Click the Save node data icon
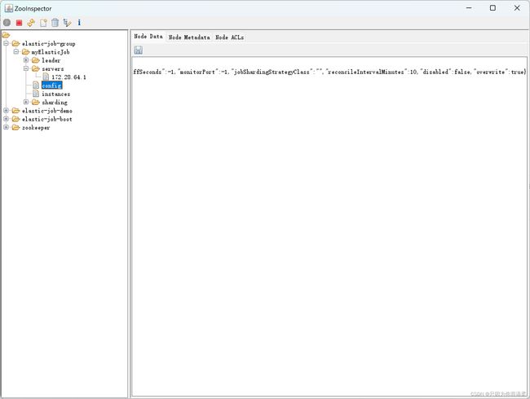 click(x=138, y=50)
